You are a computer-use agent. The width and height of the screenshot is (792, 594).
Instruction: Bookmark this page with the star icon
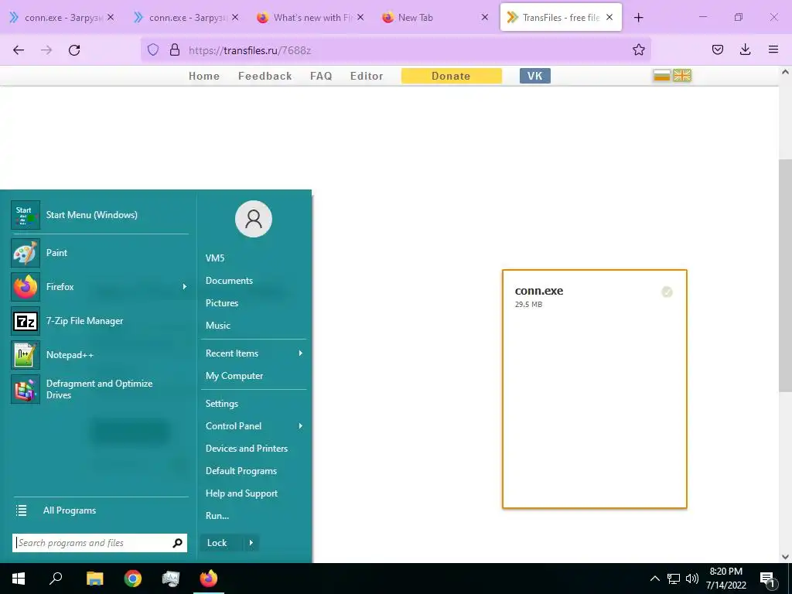pos(638,49)
